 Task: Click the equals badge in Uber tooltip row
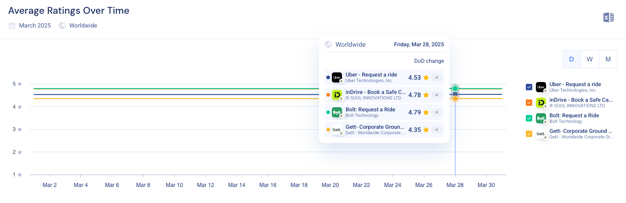point(437,77)
